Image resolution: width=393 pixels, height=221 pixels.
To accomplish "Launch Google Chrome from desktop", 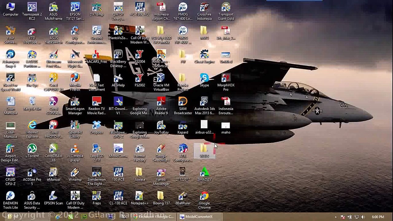I will click(x=204, y=201).
